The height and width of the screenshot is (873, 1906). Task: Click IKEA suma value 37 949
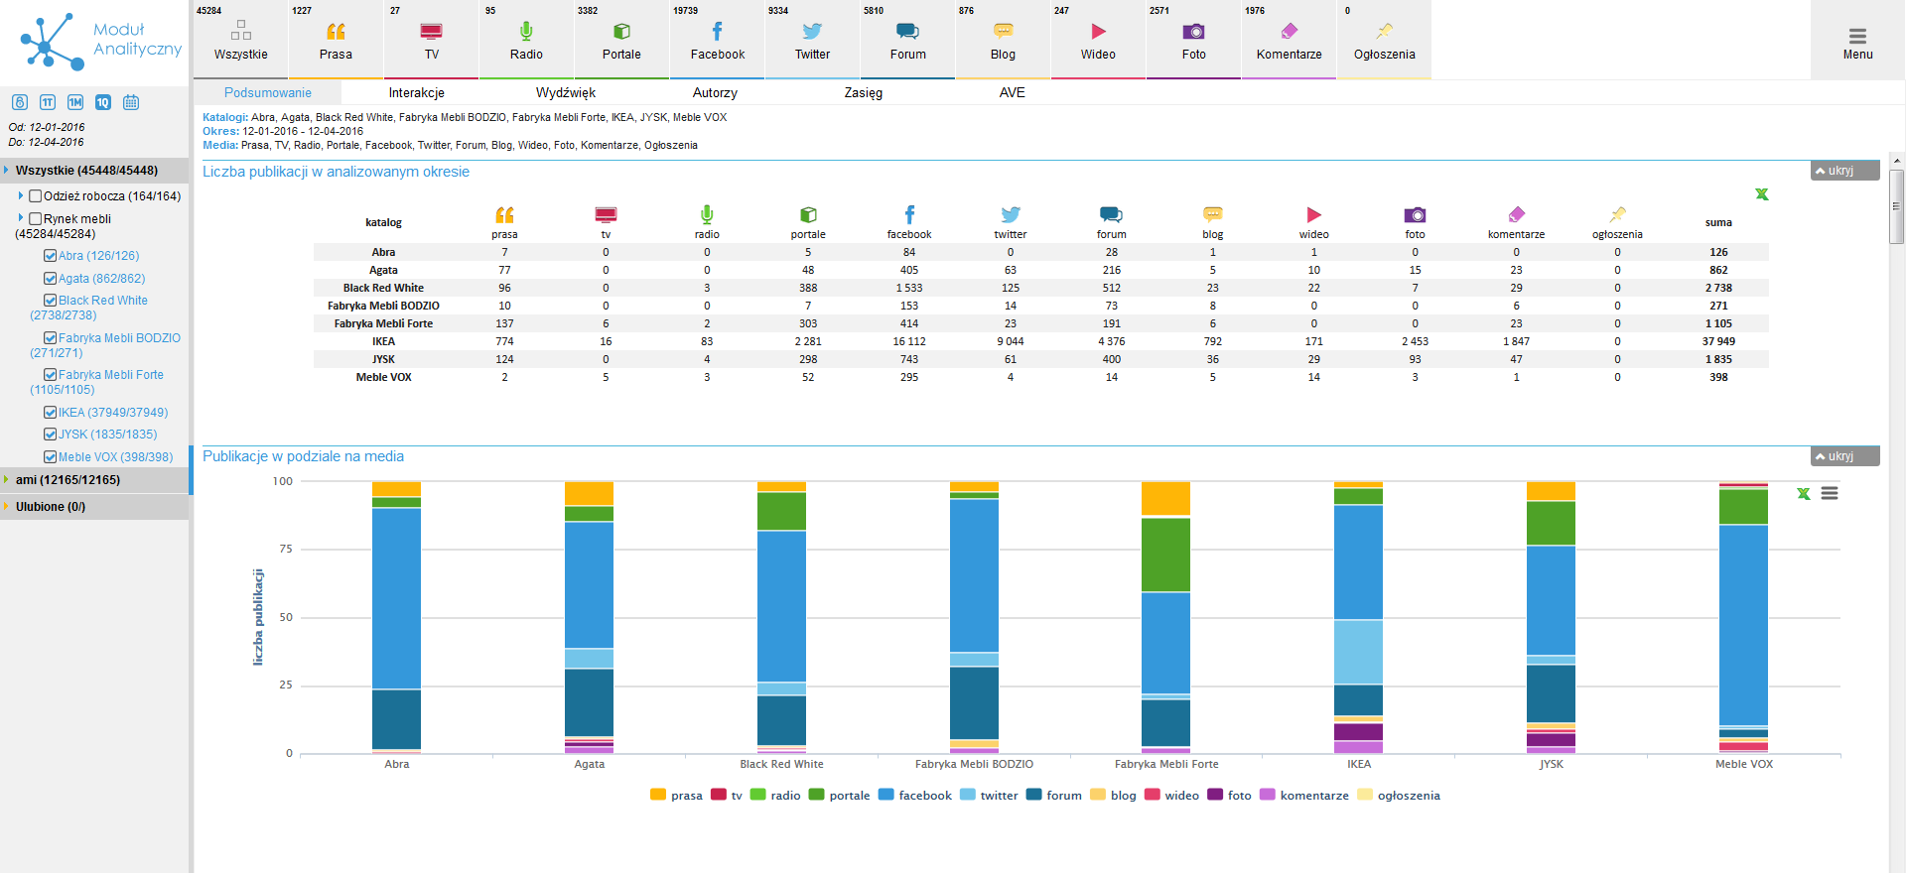(1718, 341)
